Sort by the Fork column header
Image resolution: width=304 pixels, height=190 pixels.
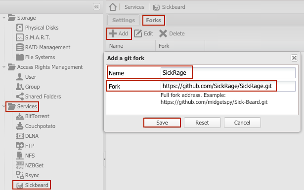coord(180,46)
